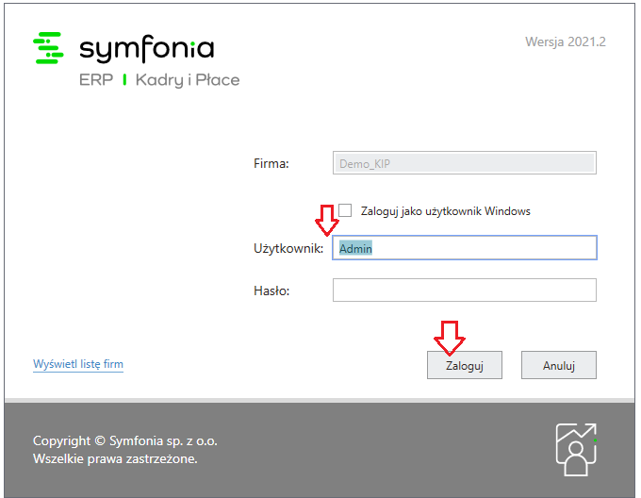The width and height of the screenshot is (641, 498).
Task: Click the symfonia wordmark
Action: pos(147,49)
